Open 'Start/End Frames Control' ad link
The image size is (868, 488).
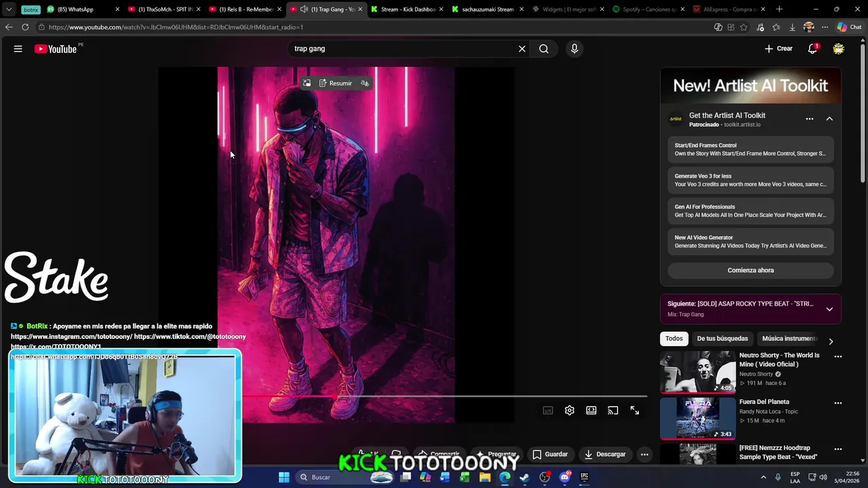click(751, 149)
